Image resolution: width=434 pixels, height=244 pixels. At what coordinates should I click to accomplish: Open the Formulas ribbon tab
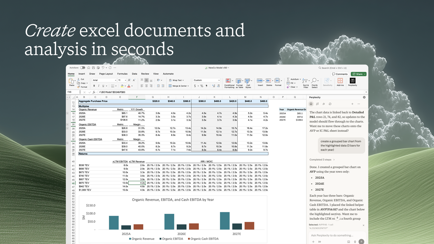point(122,74)
